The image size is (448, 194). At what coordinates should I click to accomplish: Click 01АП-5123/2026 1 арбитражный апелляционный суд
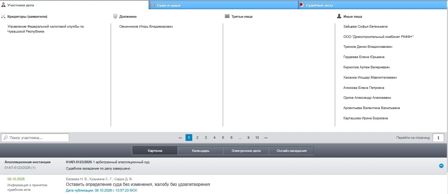(108, 162)
